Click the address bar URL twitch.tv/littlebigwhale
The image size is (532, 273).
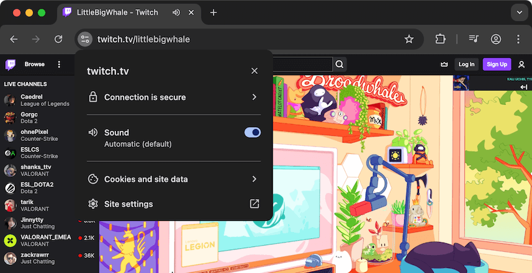[144, 39]
